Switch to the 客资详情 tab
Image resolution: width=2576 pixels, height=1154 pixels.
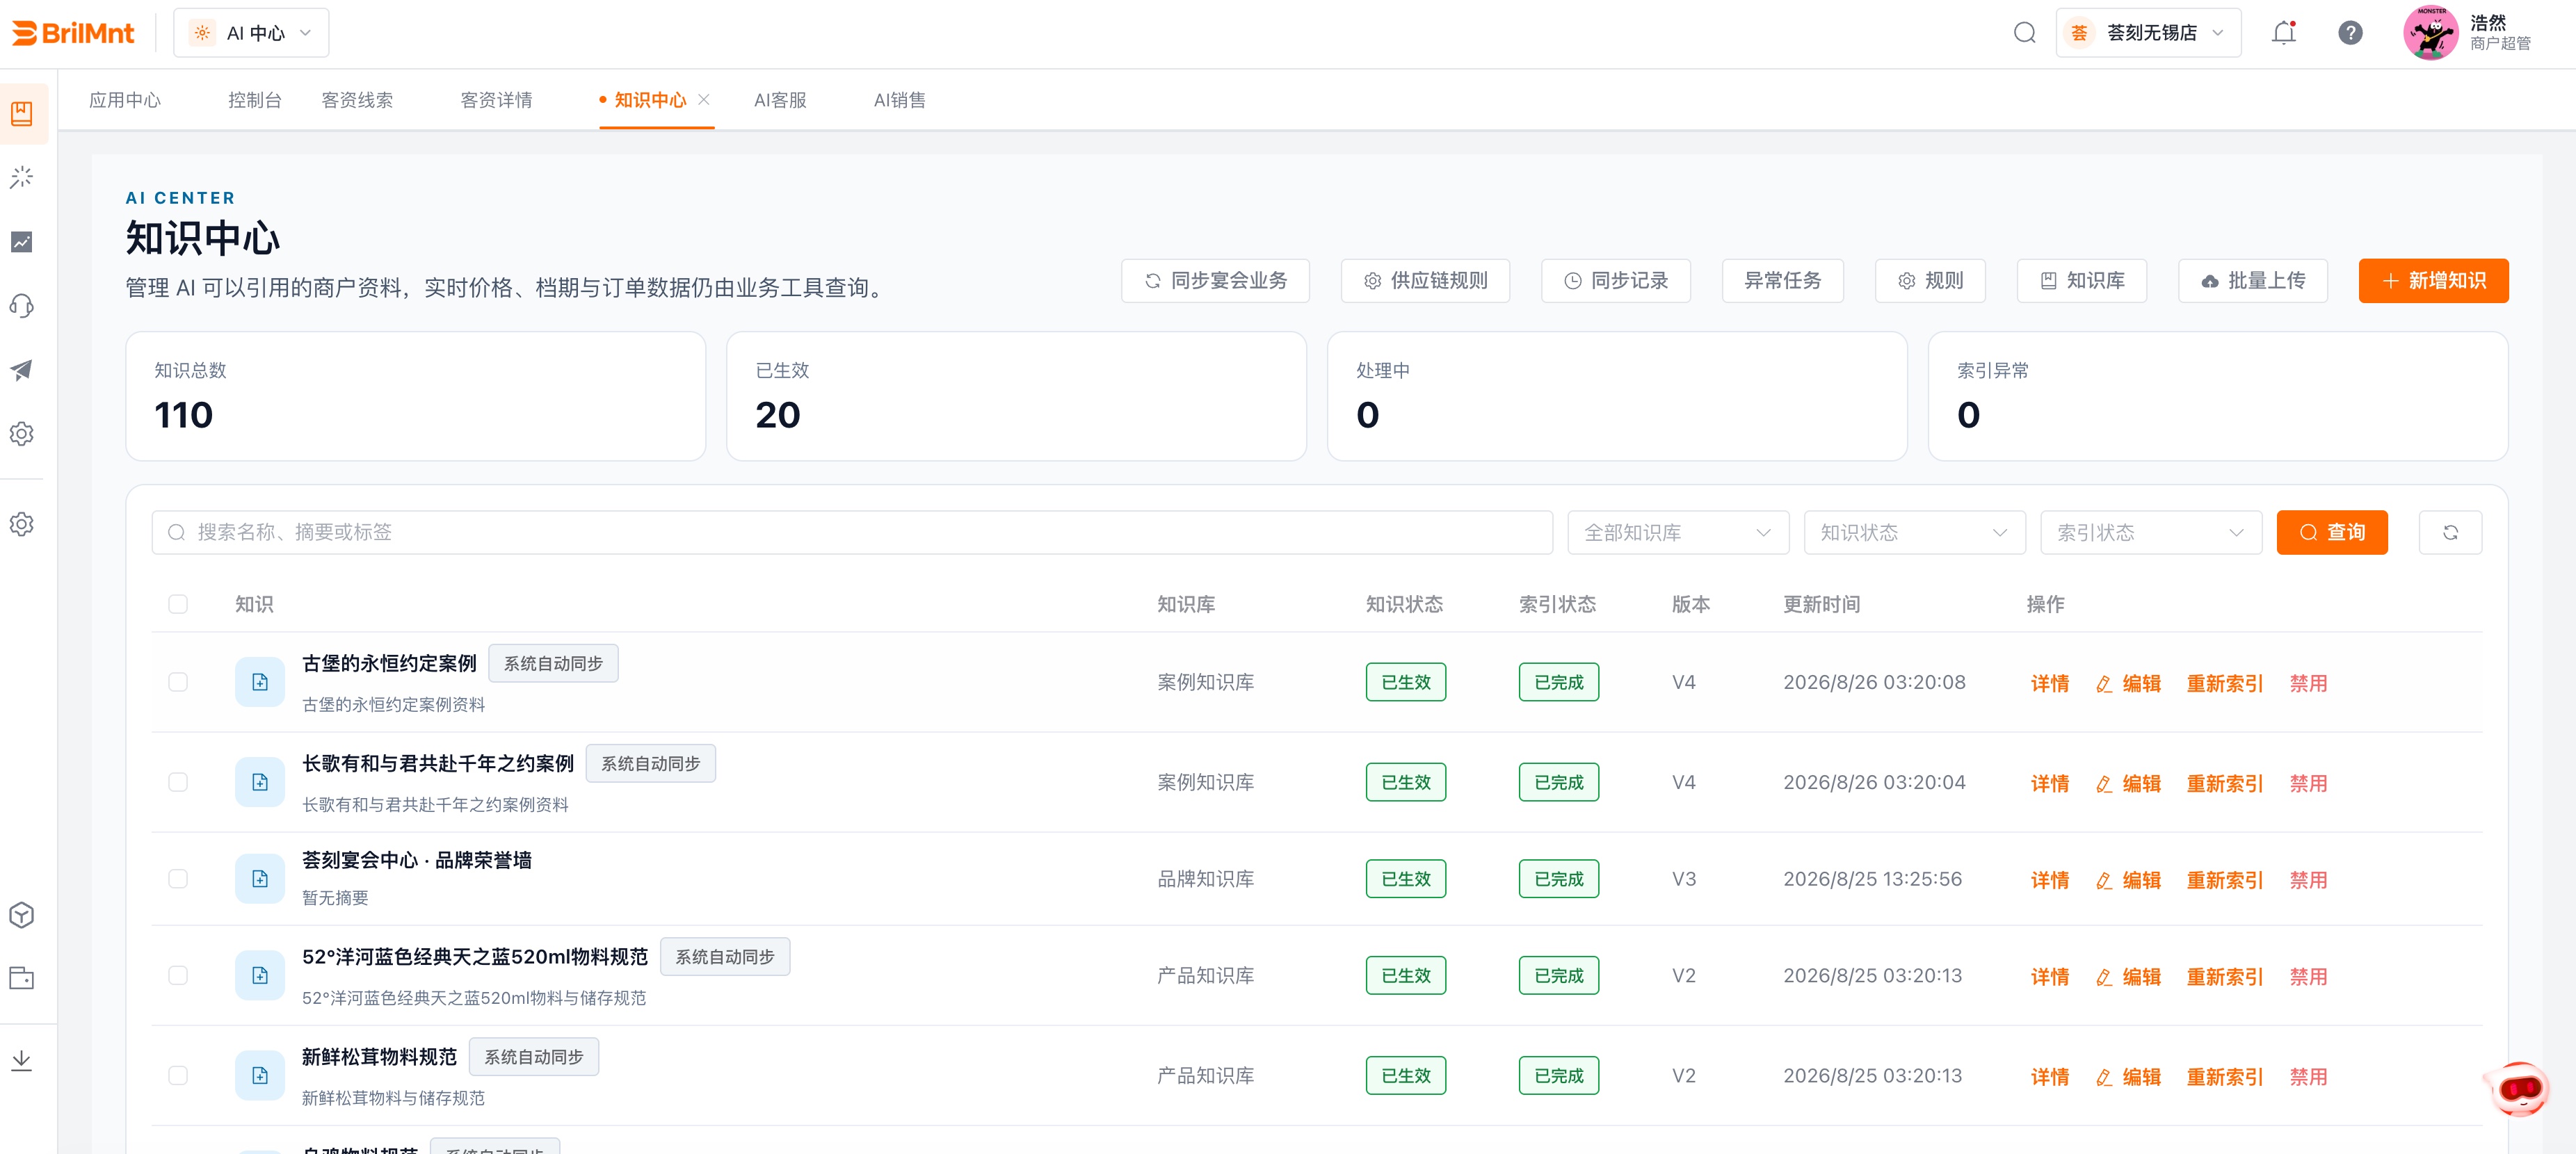pyautogui.click(x=496, y=100)
